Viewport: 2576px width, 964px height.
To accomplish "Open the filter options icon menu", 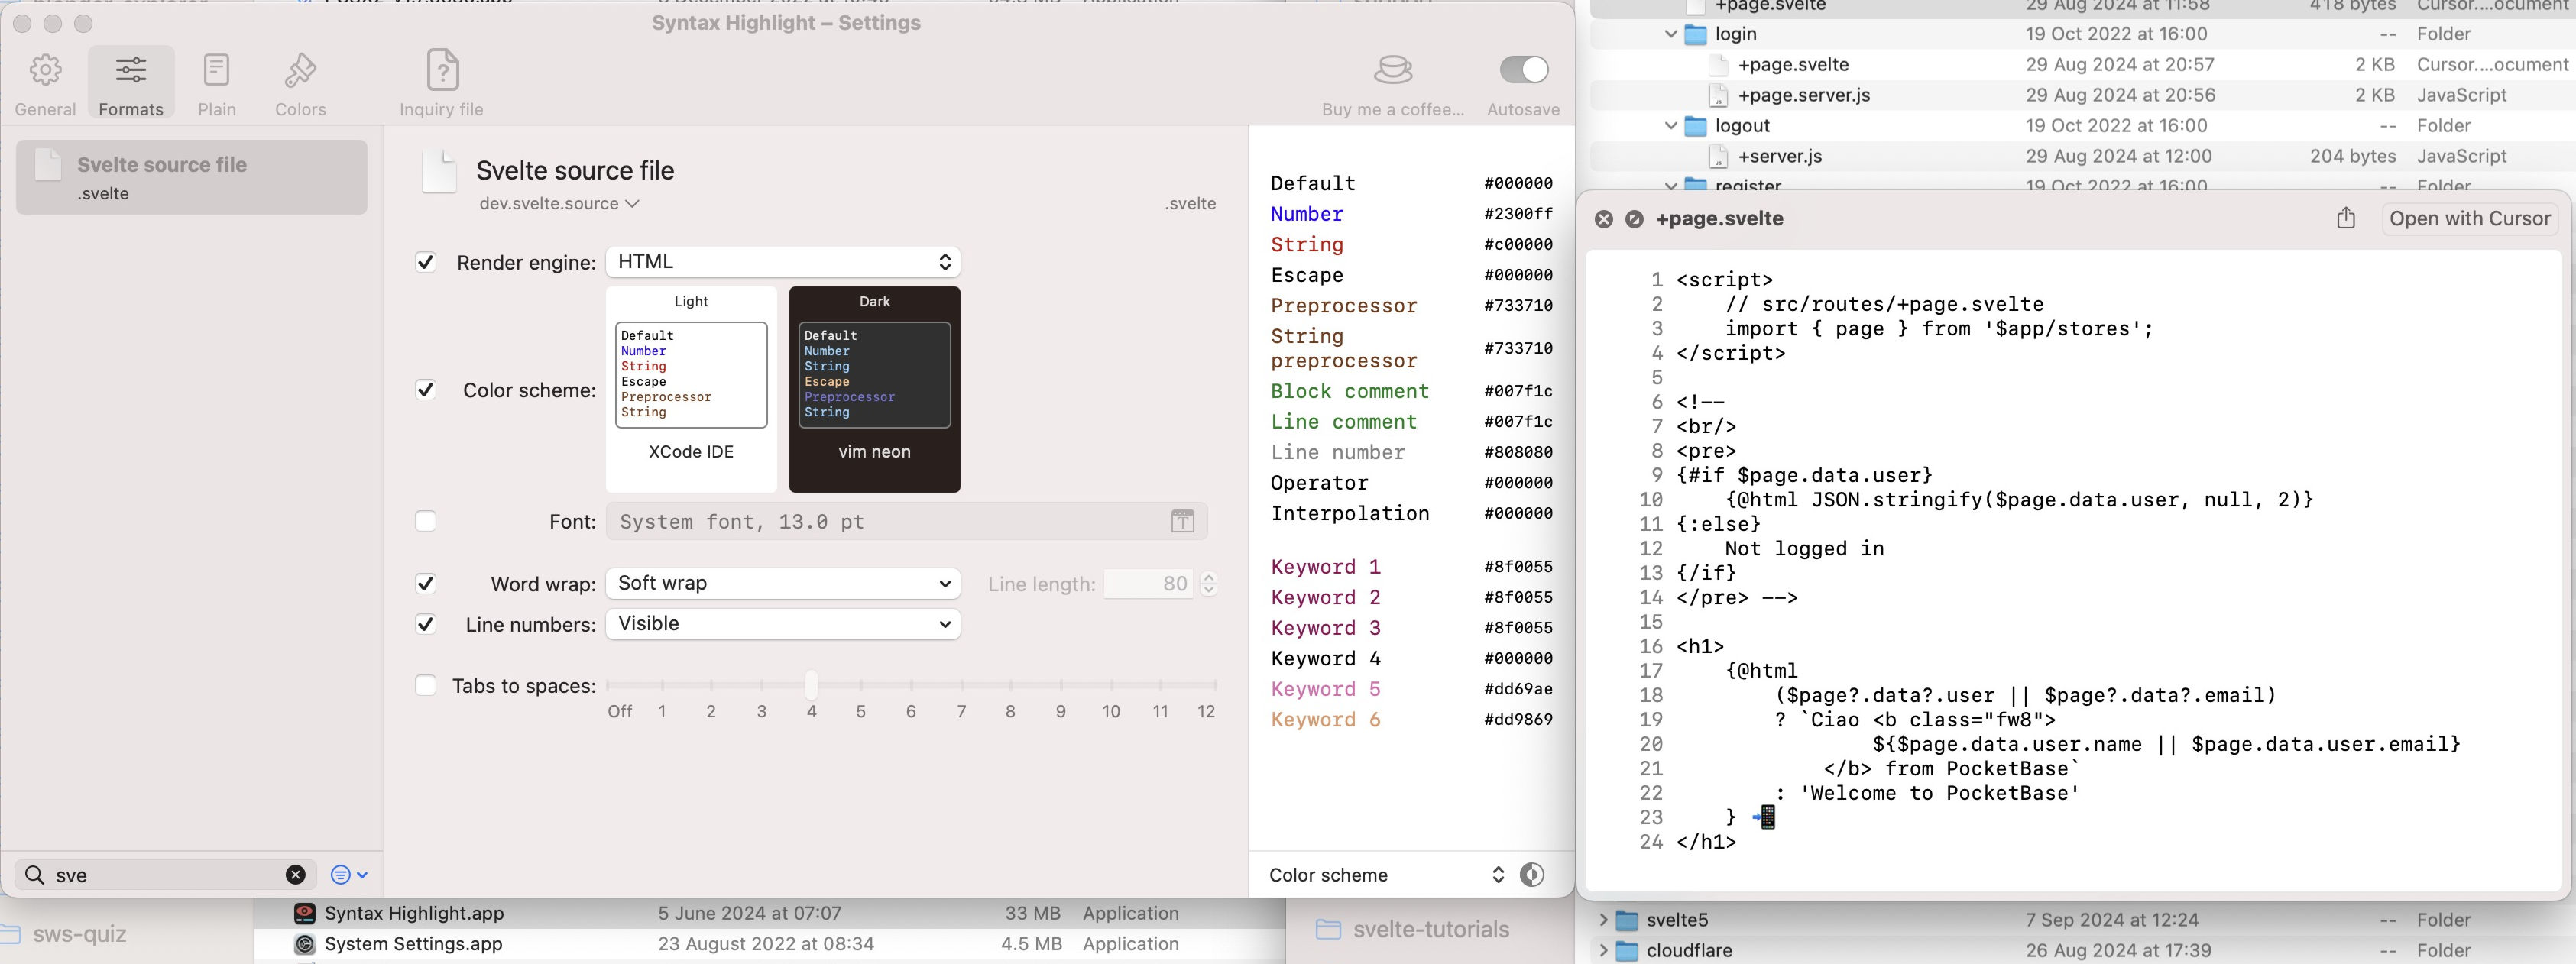I will pyautogui.click(x=349, y=875).
